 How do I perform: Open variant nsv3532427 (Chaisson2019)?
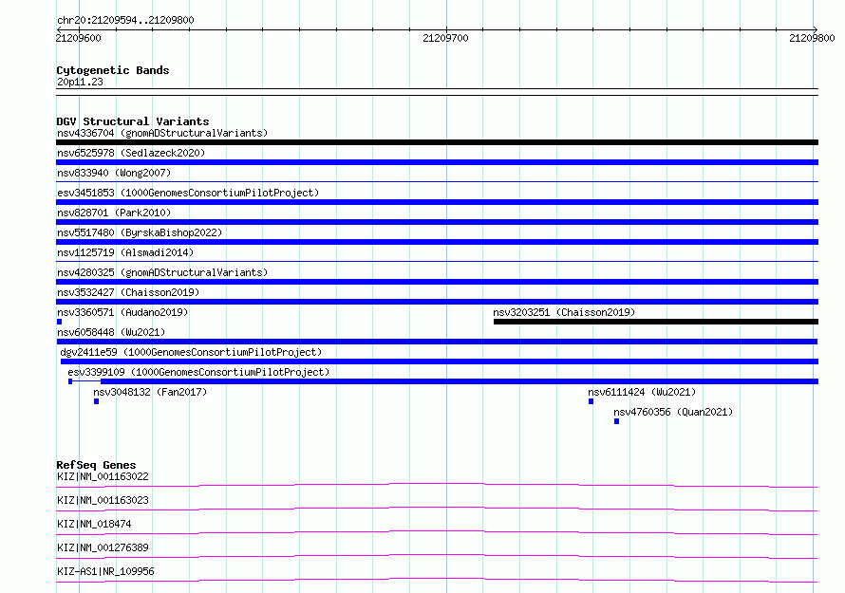(128, 292)
